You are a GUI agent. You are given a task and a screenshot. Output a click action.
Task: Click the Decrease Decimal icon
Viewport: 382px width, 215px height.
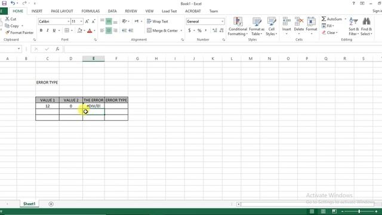[x=221, y=30]
